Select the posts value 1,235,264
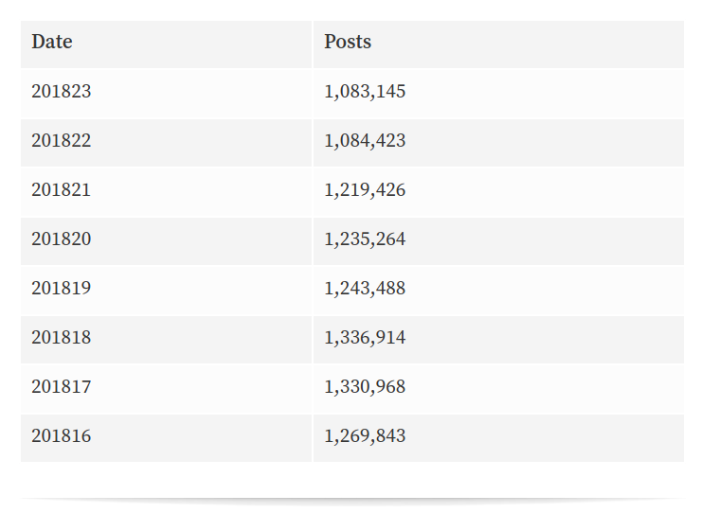Viewport: 701px width, 513px height. tap(365, 239)
